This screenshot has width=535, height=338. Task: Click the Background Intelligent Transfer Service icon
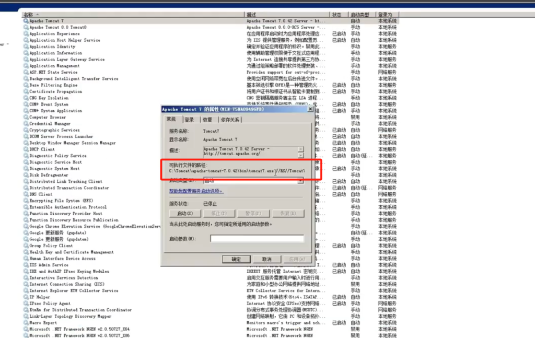(26, 79)
